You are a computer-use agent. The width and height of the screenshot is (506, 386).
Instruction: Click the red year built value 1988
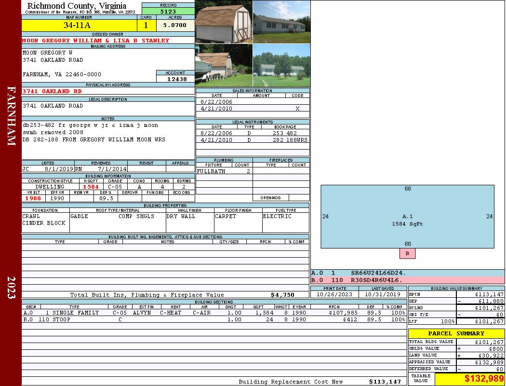[33, 198]
